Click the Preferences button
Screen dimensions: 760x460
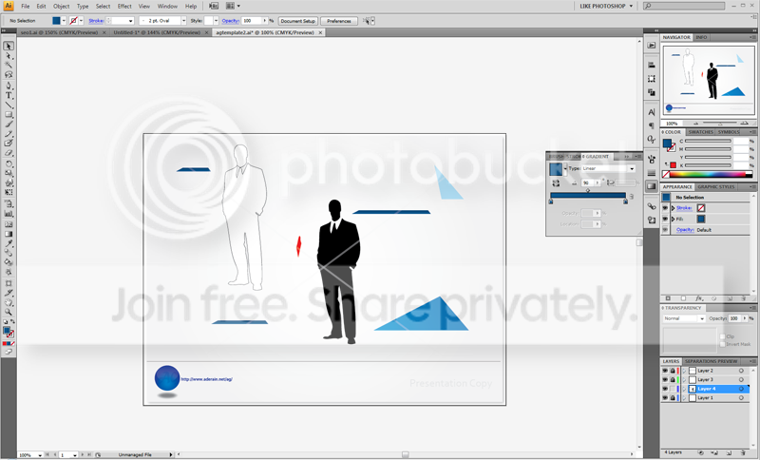click(x=339, y=21)
